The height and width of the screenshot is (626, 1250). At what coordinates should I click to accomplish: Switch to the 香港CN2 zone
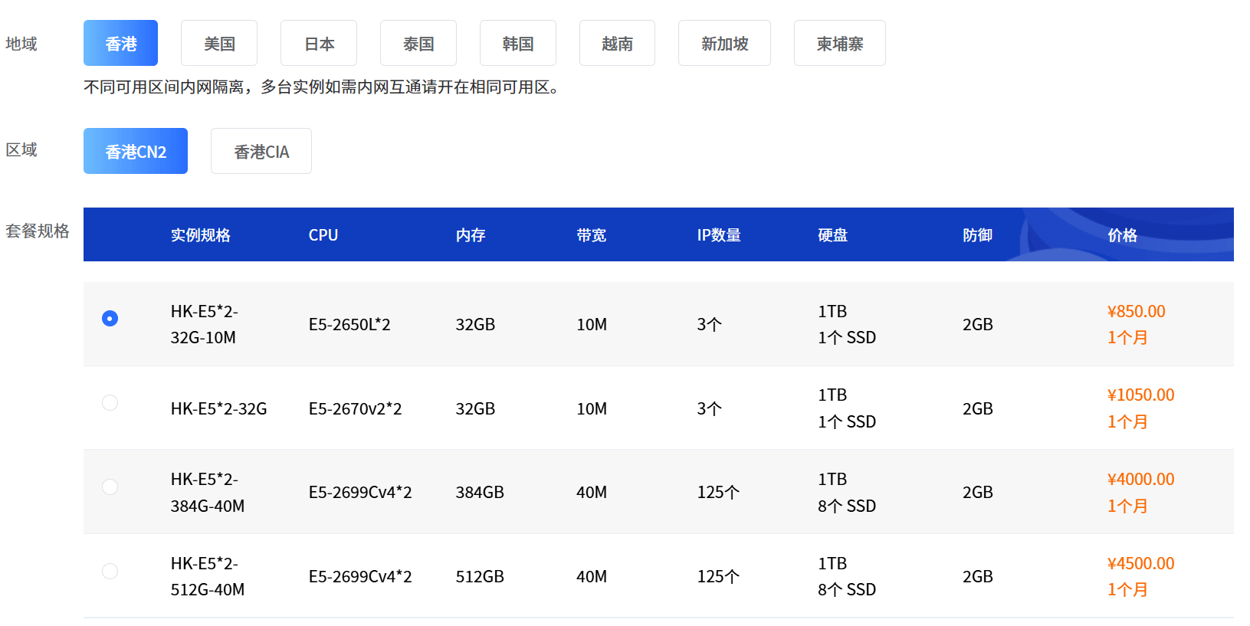pos(136,152)
